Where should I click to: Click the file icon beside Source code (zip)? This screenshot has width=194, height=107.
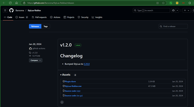pos(64,91)
